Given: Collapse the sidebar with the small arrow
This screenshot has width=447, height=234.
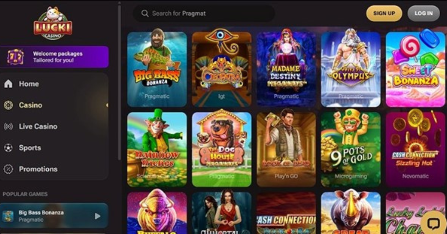Looking at the screenshot, I should 107,105.
